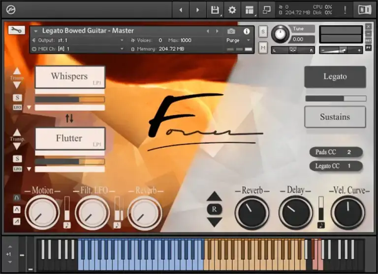Viewport: 378px width, 274px height.
Task: Click the Tune knob
Action: pos(280,34)
